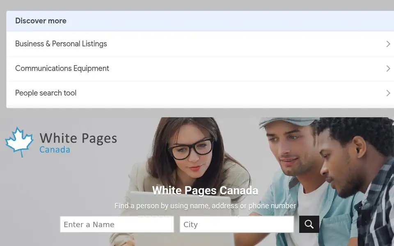This screenshot has height=246, width=394.
Task: Click the White Pages Canada hero title
Action: [205, 190]
